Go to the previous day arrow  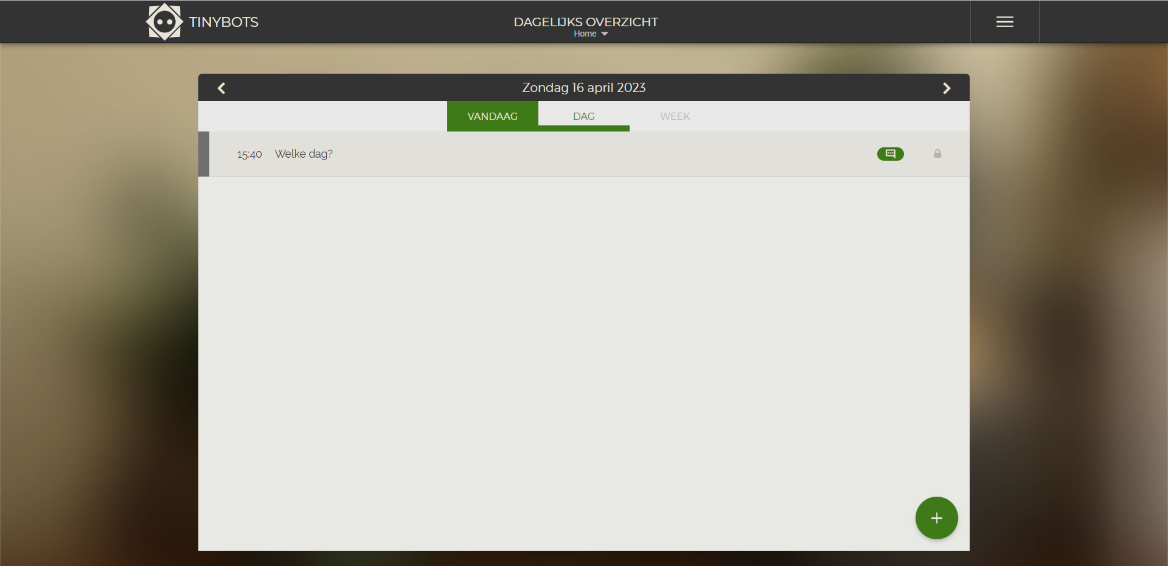(x=221, y=88)
